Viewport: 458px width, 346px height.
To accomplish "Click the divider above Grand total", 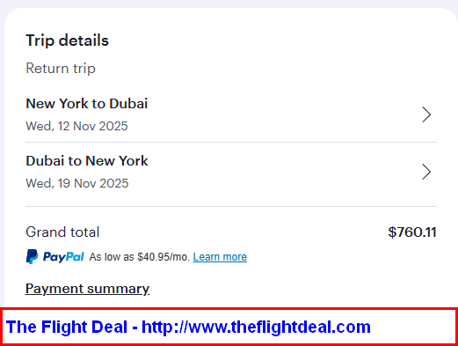I will (x=231, y=206).
